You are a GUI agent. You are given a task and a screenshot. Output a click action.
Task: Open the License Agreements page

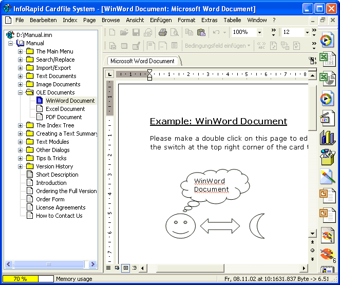point(61,207)
